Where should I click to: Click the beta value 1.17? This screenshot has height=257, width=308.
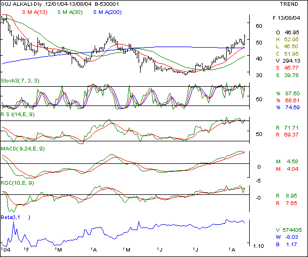tap(291, 245)
